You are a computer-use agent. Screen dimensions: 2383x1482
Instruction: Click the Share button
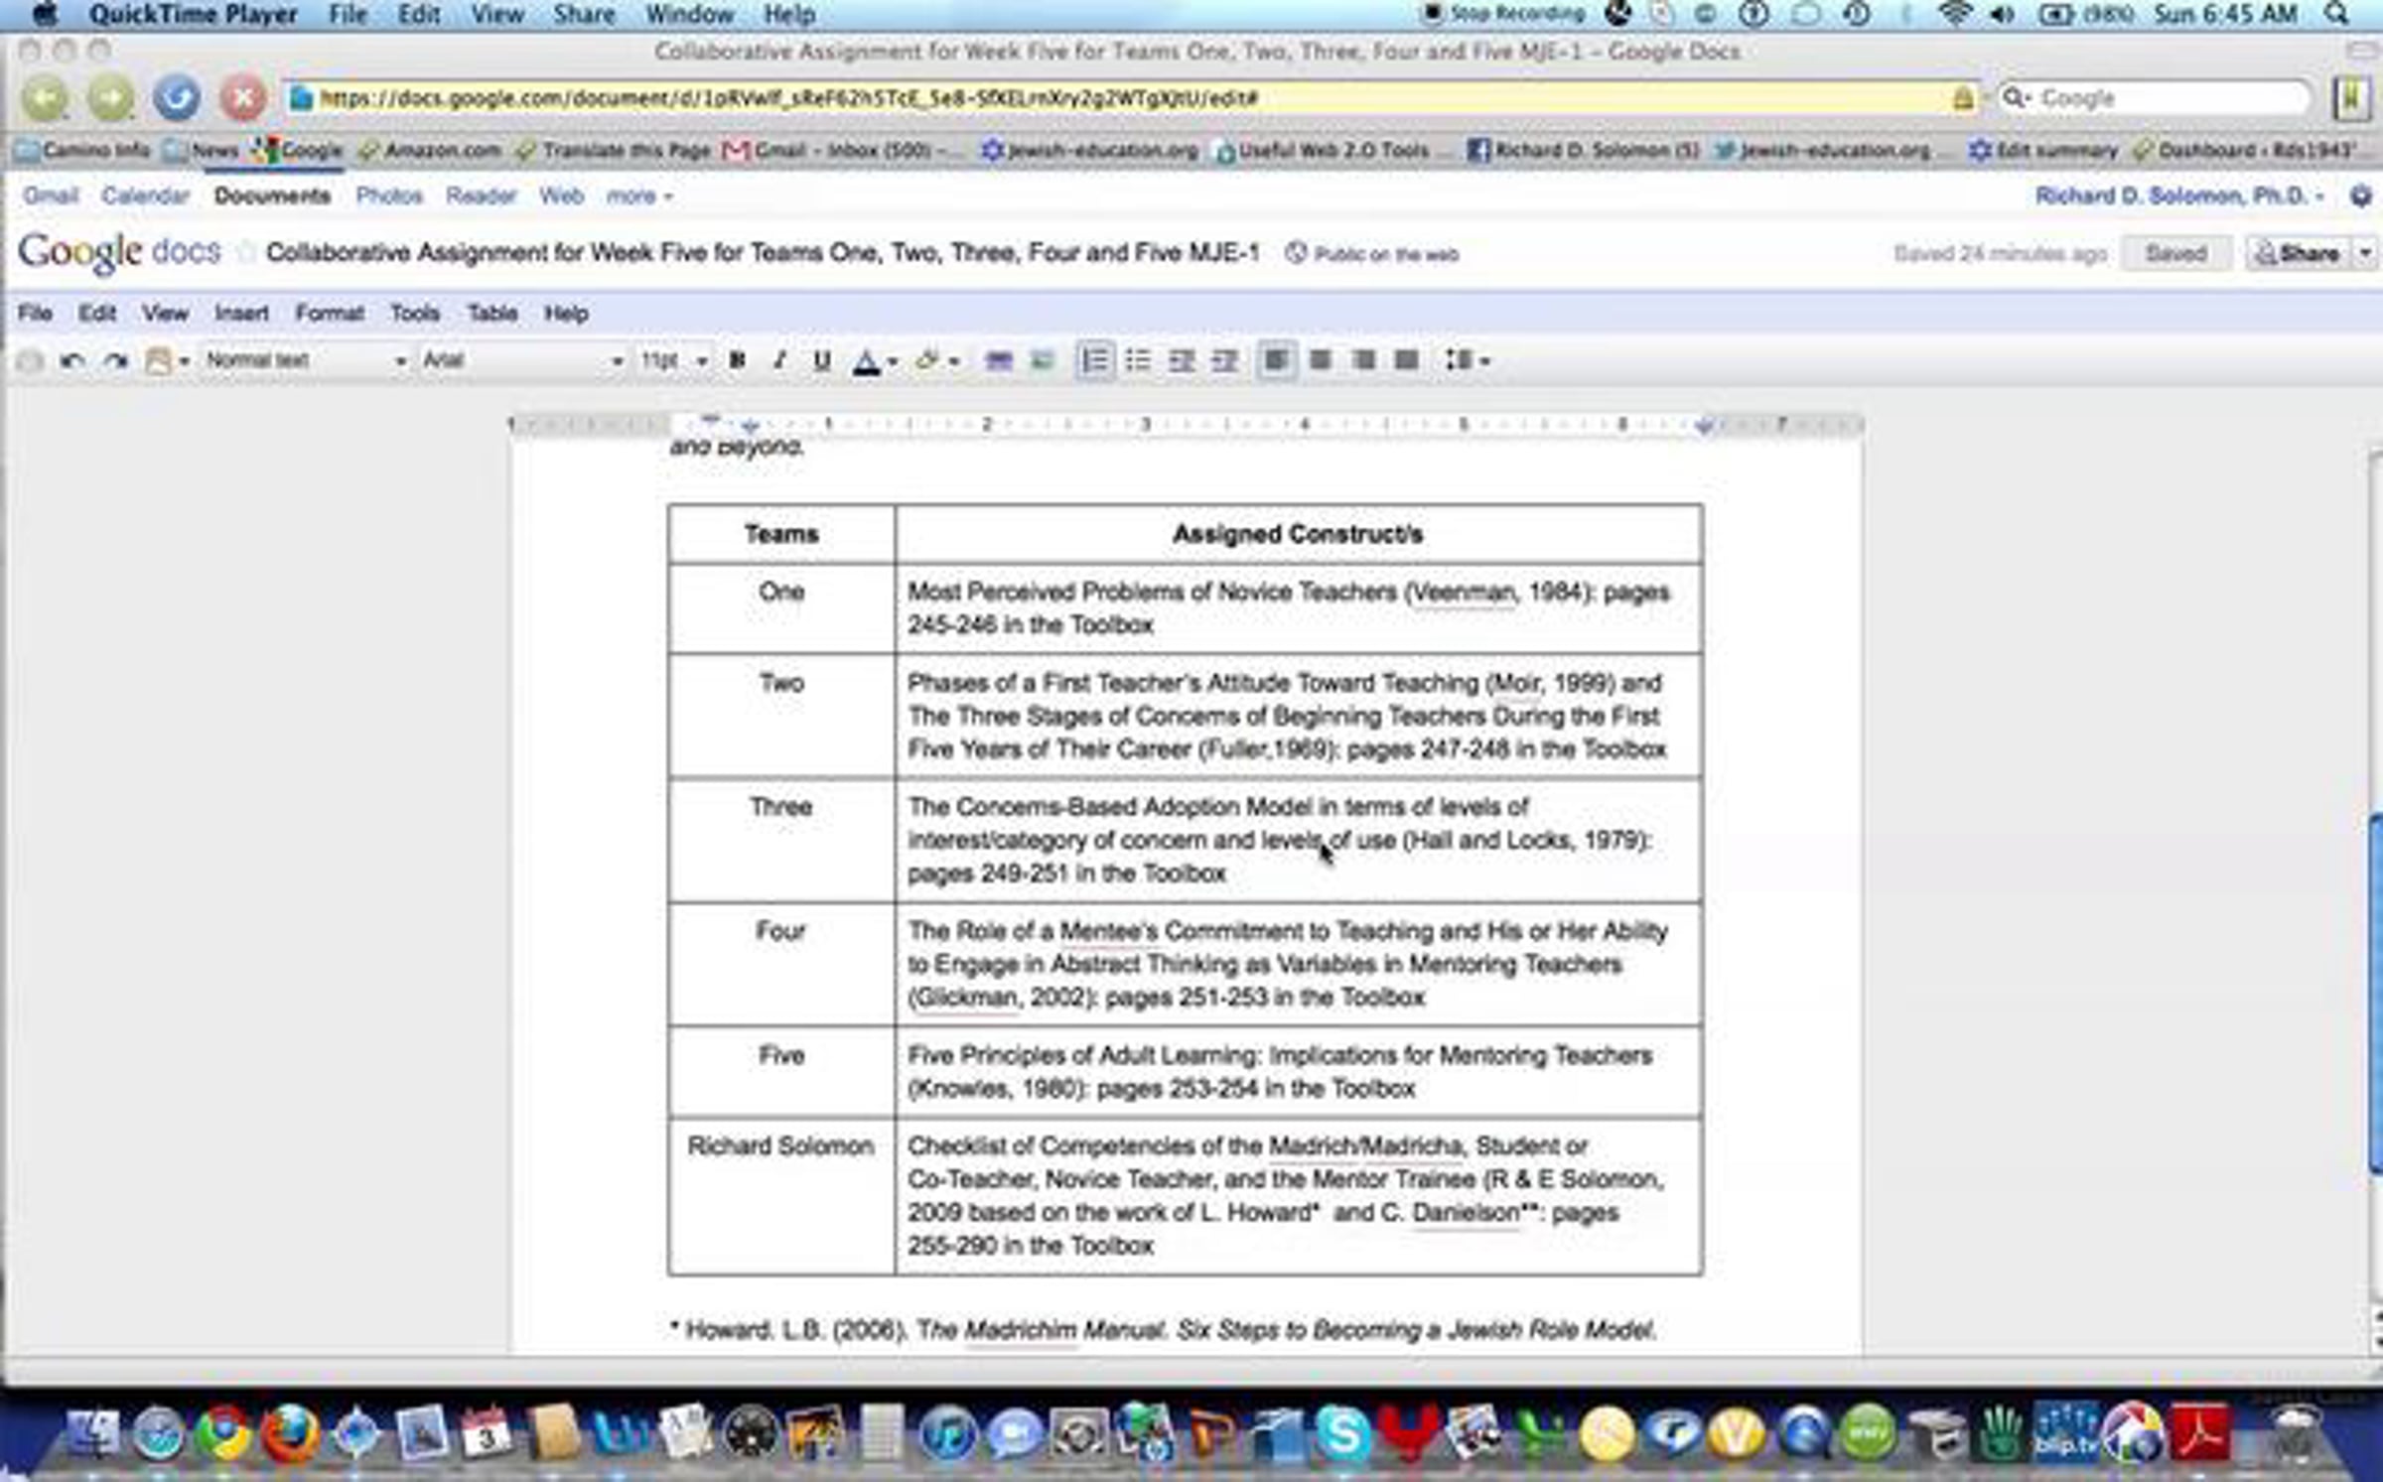coord(2297,253)
